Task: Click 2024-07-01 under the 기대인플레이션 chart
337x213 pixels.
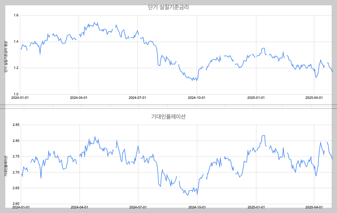Action: 138,207
